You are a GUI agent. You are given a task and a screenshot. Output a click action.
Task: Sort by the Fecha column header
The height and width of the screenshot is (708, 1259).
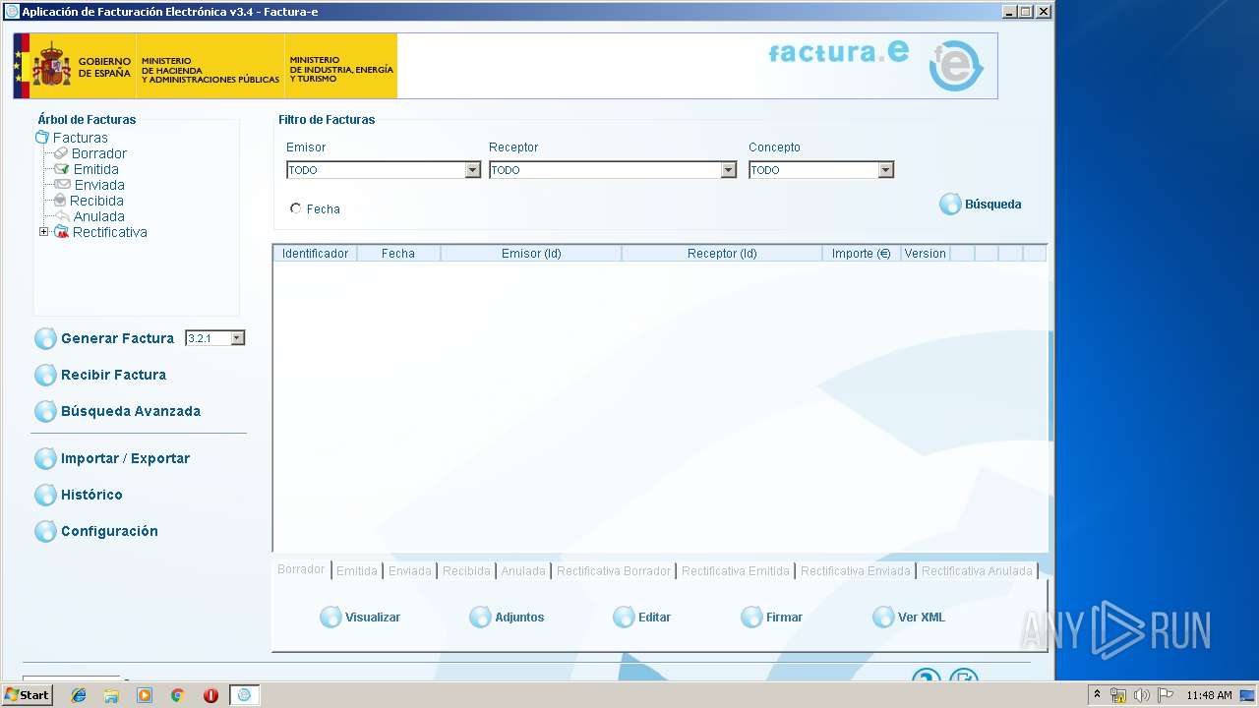tap(398, 254)
